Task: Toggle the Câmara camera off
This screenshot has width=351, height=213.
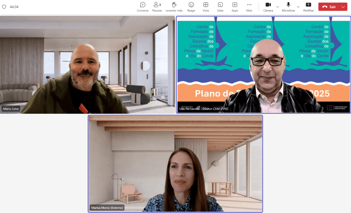Action: coord(268,7)
